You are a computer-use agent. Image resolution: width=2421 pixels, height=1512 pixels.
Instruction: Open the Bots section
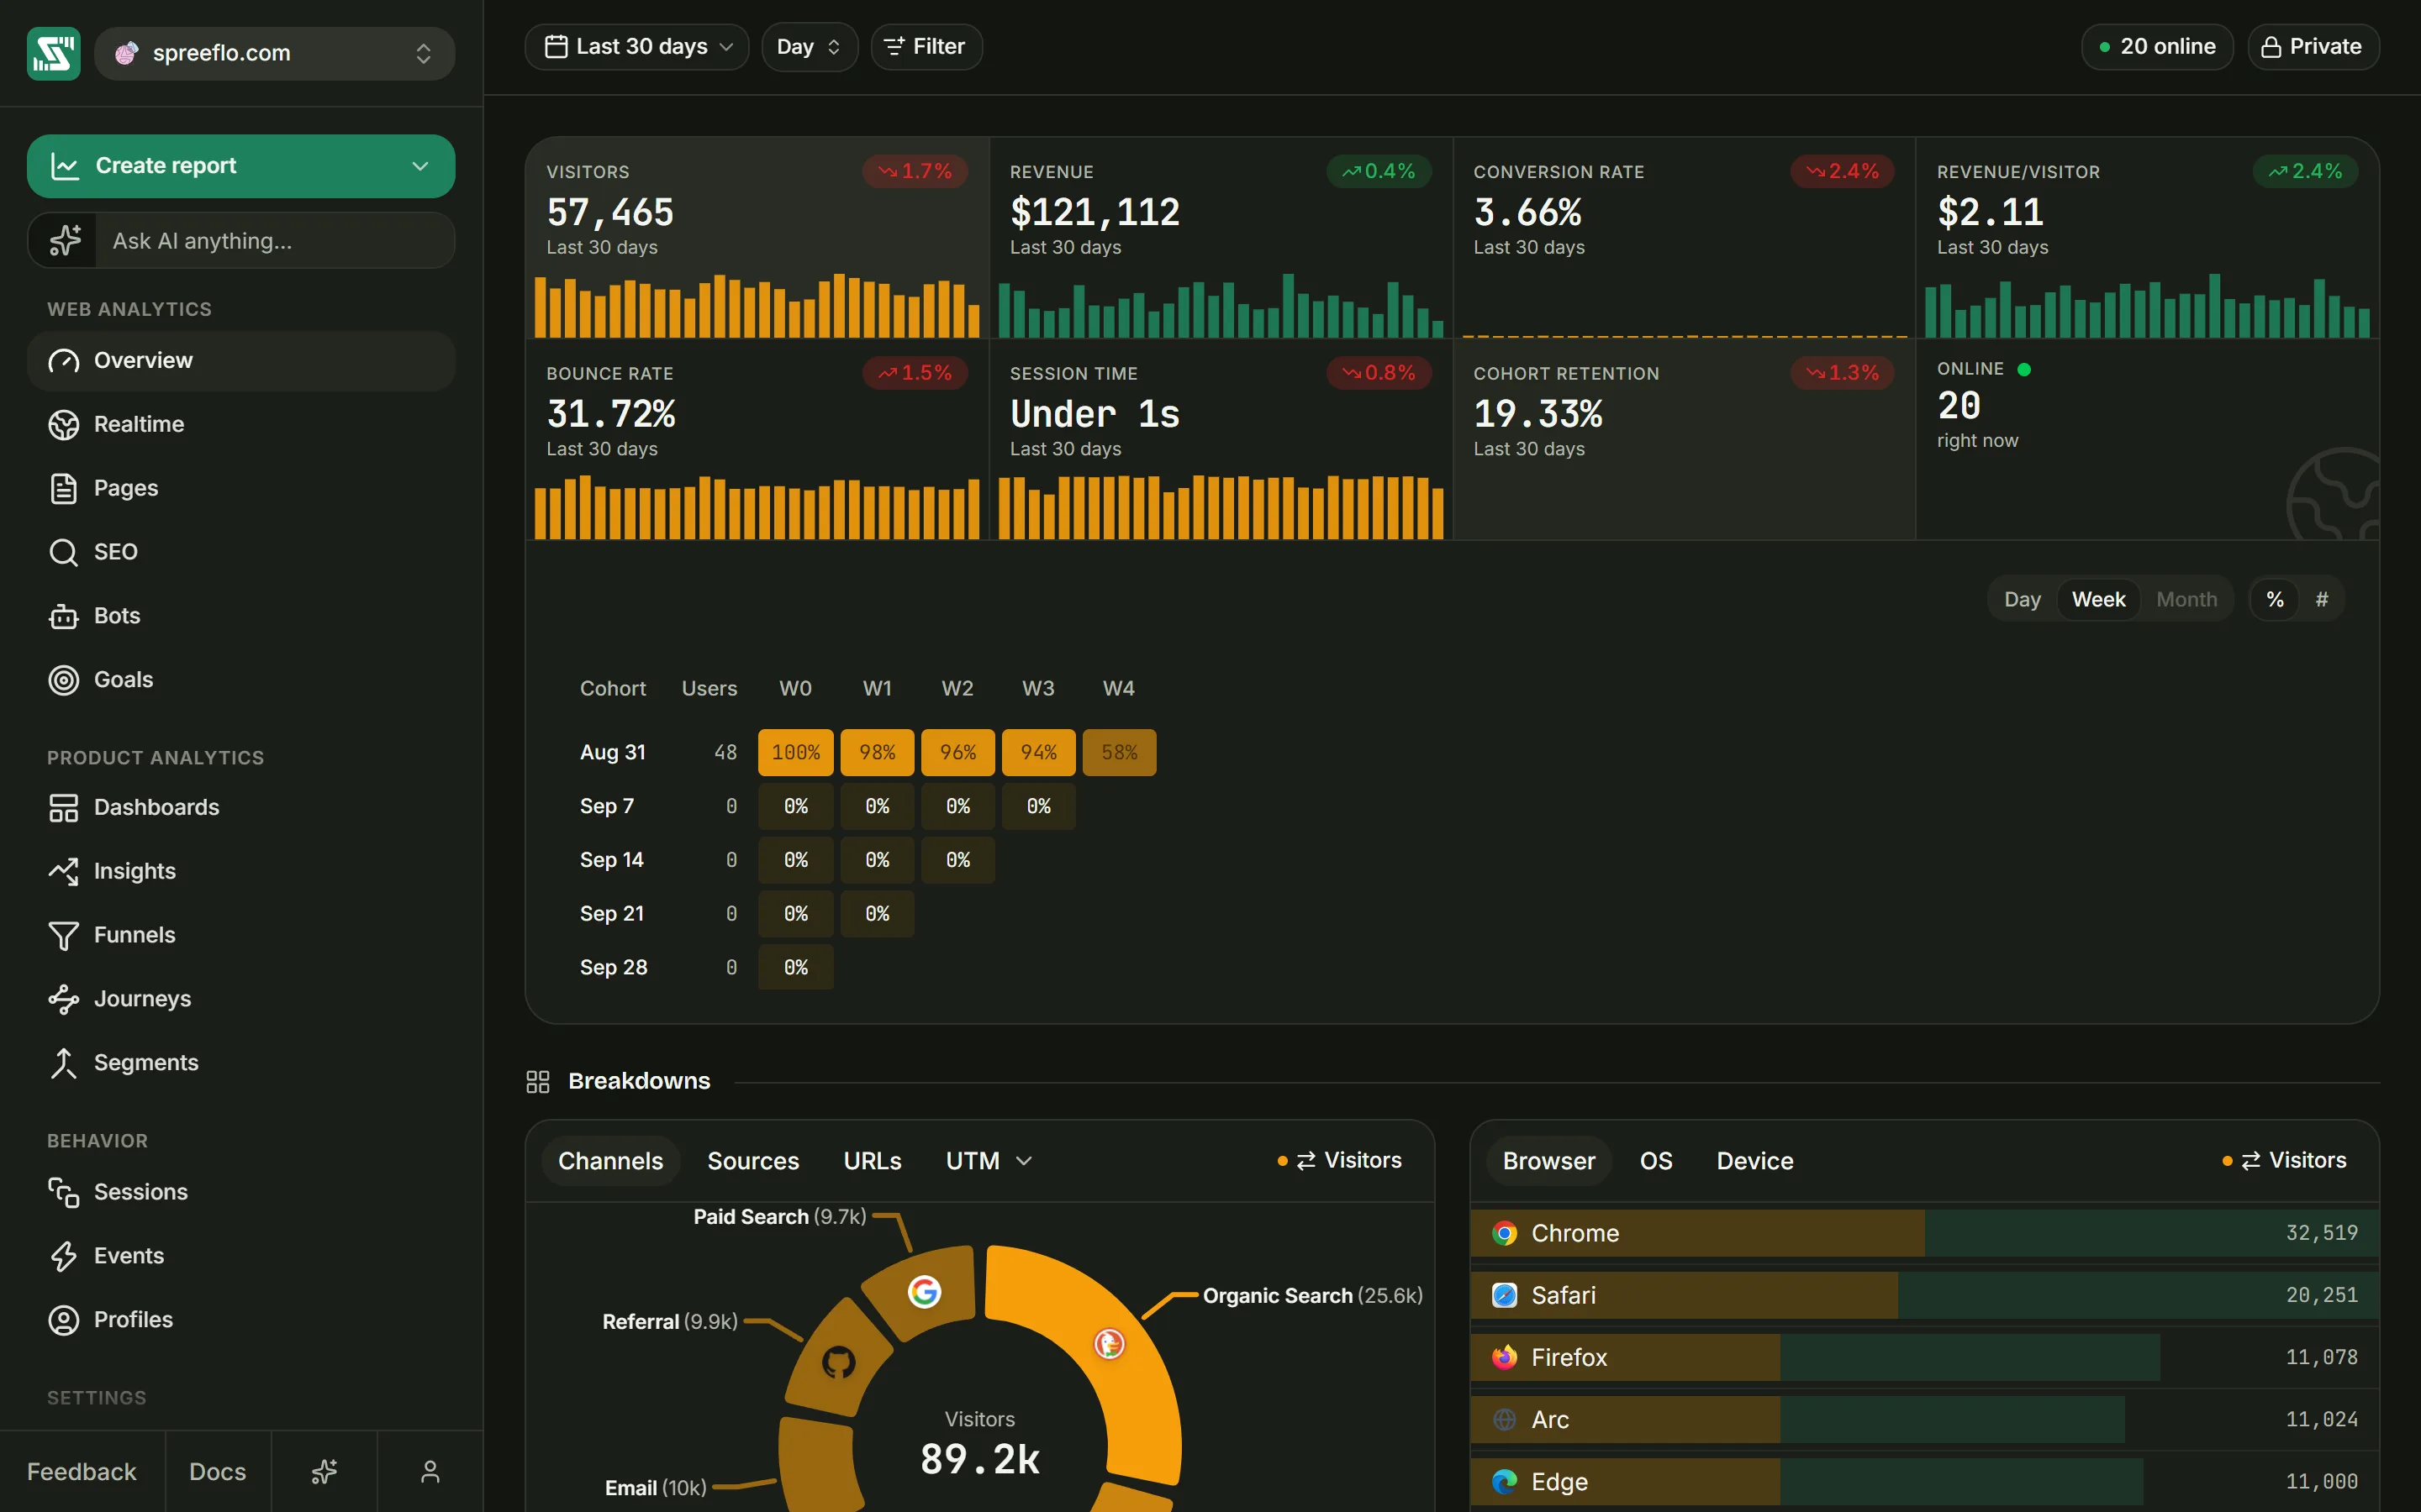(x=241, y=616)
